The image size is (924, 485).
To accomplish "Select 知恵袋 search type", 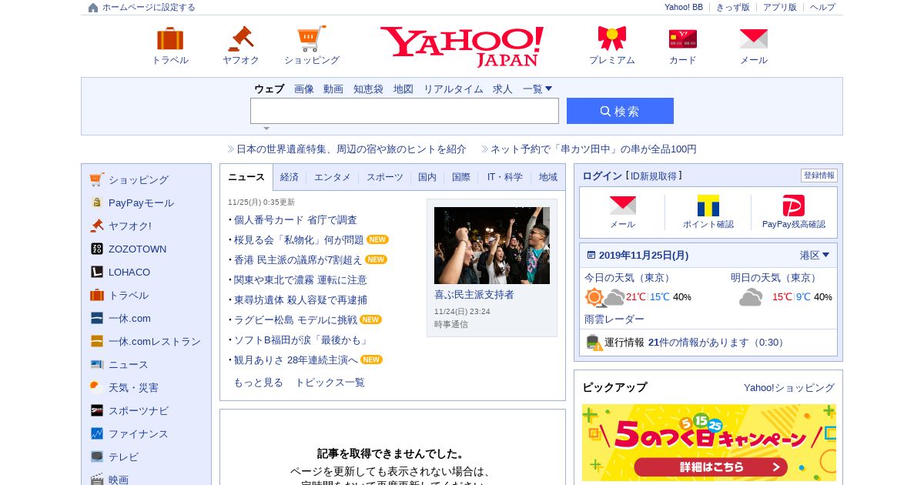I will click(x=368, y=89).
